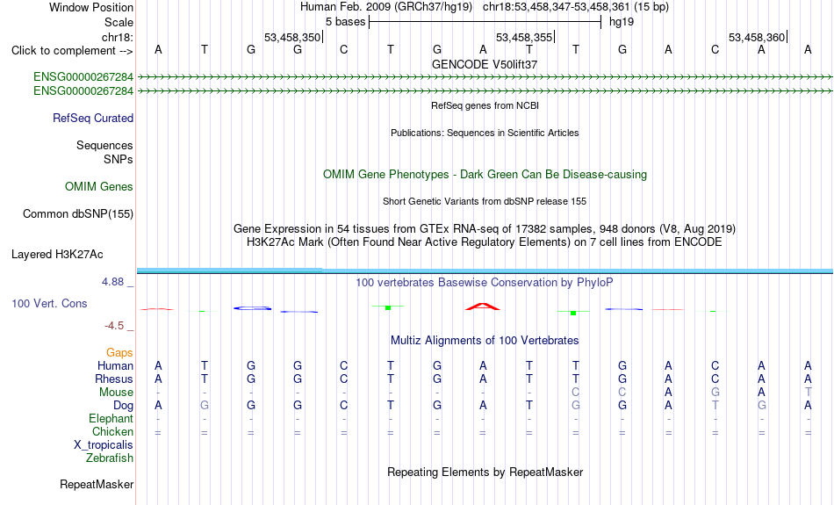
Task: Open the 'OMIM Gene Phenotypes' green track title
Action: coord(485,175)
